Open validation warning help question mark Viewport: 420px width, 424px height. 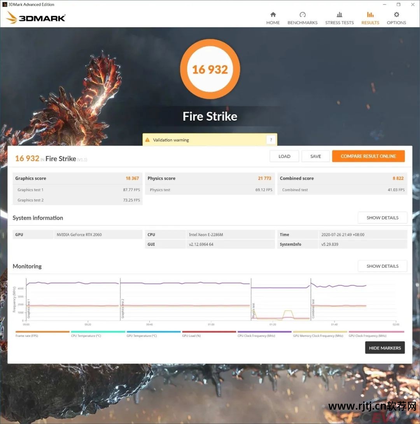pos(271,140)
